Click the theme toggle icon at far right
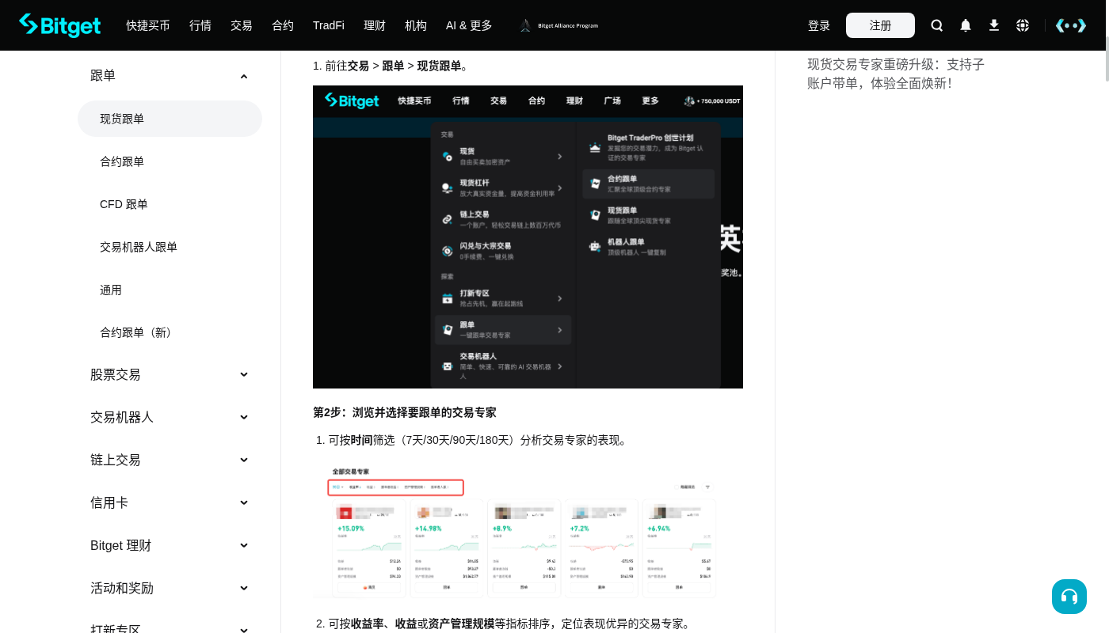The image size is (1109, 633). point(1071,25)
